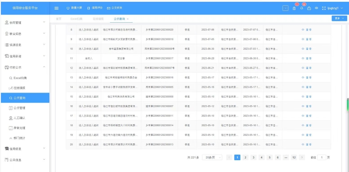Focus the jump-to-page input field
The image size is (349, 172).
322,158
